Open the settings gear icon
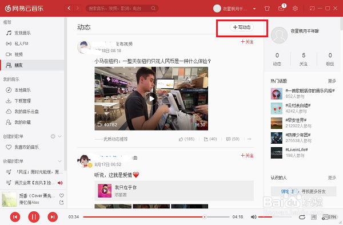Viewport: 343px width, 225px height. point(295,9)
